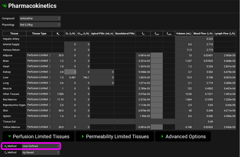Edit the Brain Kp value 1.2
Viewport: 240px width, 157px height.
58,61
